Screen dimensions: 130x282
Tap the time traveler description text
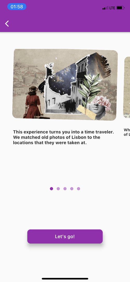(63, 137)
